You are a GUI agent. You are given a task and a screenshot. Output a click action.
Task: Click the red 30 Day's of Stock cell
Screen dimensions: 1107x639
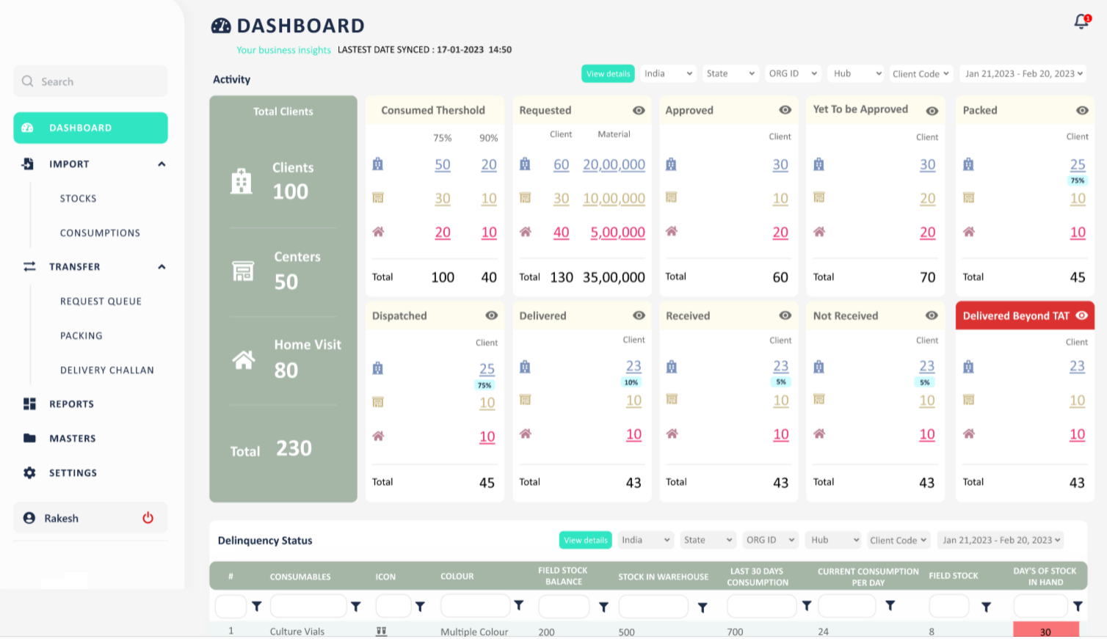coord(1045,631)
